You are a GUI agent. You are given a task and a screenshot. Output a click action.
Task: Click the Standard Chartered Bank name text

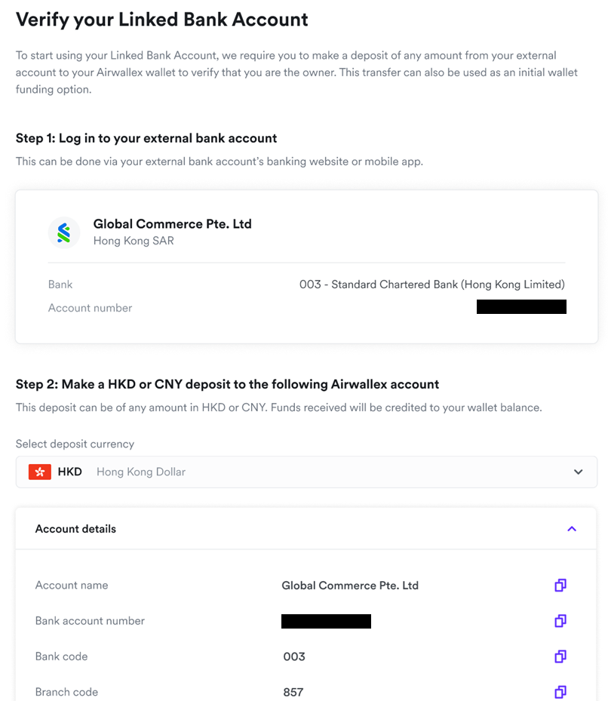point(431,284)
